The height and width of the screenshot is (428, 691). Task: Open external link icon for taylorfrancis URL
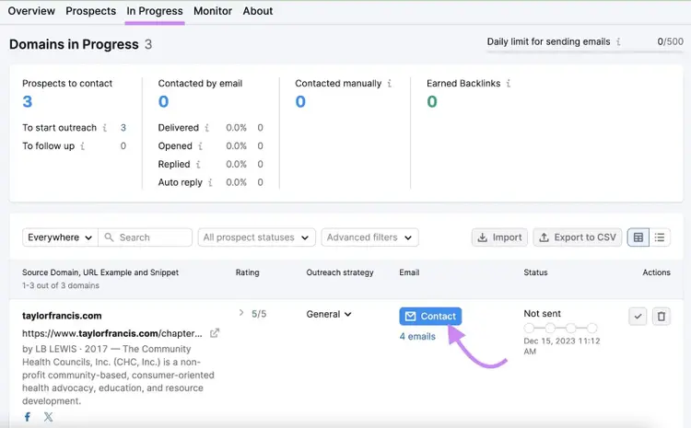tap(214, 333)
